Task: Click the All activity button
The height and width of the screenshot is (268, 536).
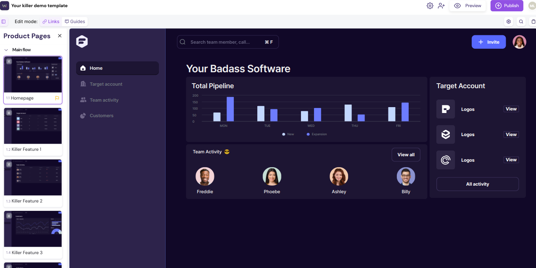Action: click(478, 184)
